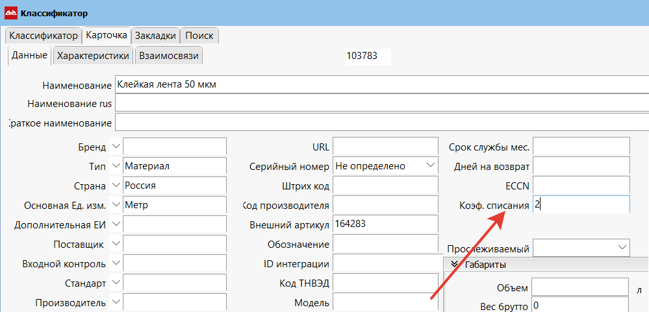The height and width of the screenshot is (312, 649).
Task: Open the Основная Ед. изм. dropdown arrow
Action: click(116, 205)
